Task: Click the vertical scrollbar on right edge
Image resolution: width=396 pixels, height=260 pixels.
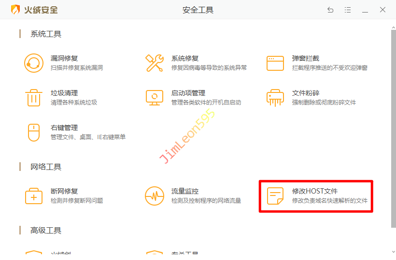Action: click(x=393, y=125)
